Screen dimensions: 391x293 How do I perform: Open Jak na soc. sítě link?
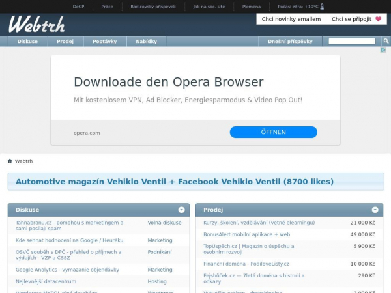coord(209,7)
